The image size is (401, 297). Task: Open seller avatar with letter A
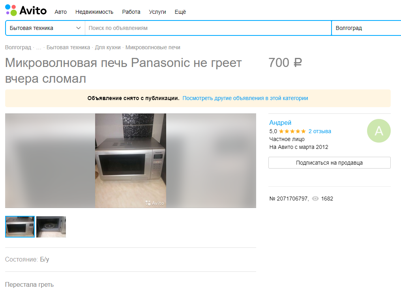pos(379,131)
